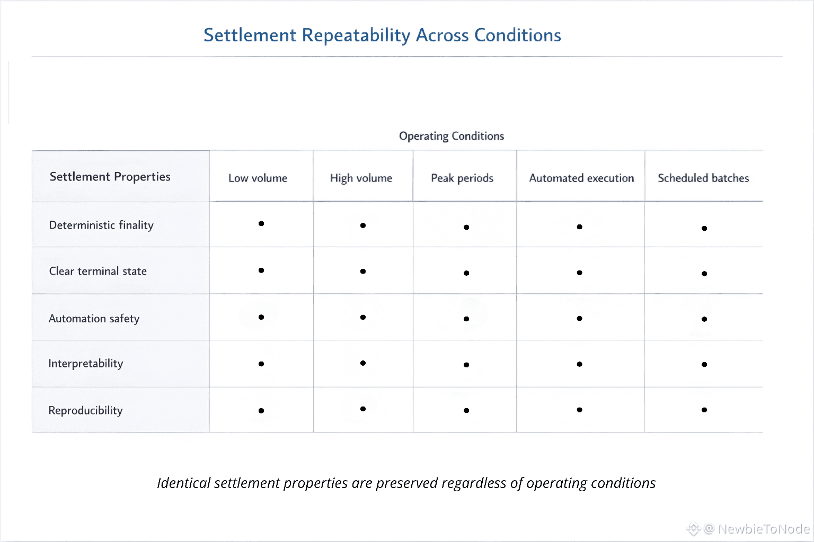Select the Peak periods column header
This screenshot has width=814, height=542.
(x=462, y=178)
